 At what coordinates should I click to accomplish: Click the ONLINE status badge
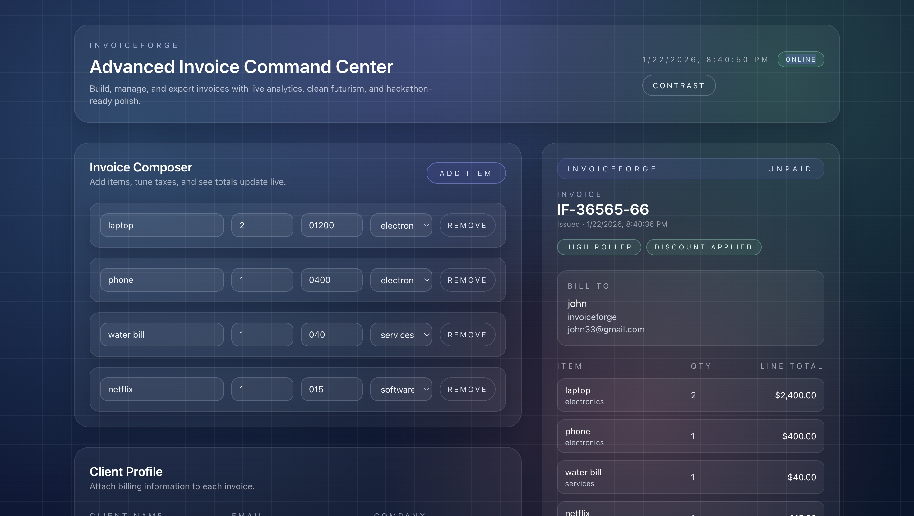801,59
